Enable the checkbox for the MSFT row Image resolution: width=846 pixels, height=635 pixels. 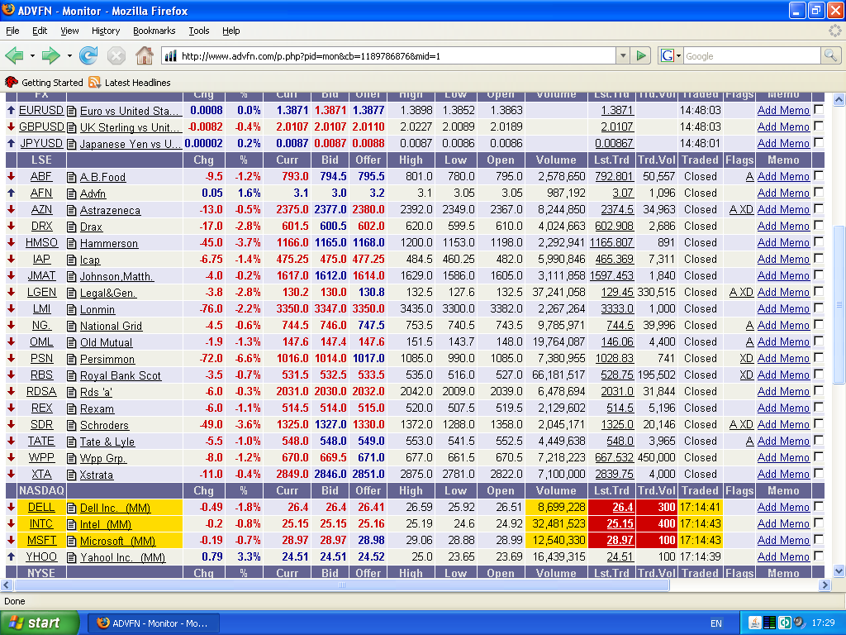818,540
